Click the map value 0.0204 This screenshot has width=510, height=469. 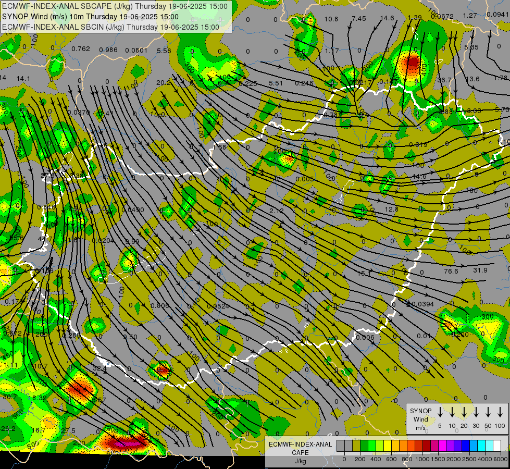click(103, 241)
